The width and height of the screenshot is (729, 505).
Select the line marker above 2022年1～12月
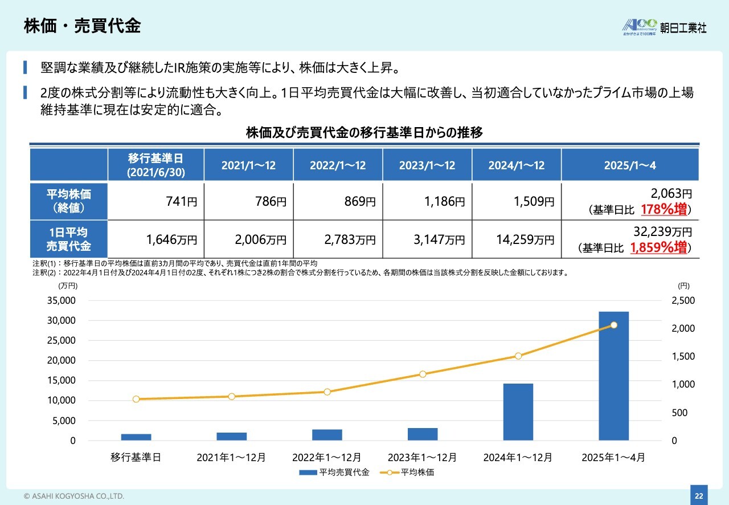327,392
